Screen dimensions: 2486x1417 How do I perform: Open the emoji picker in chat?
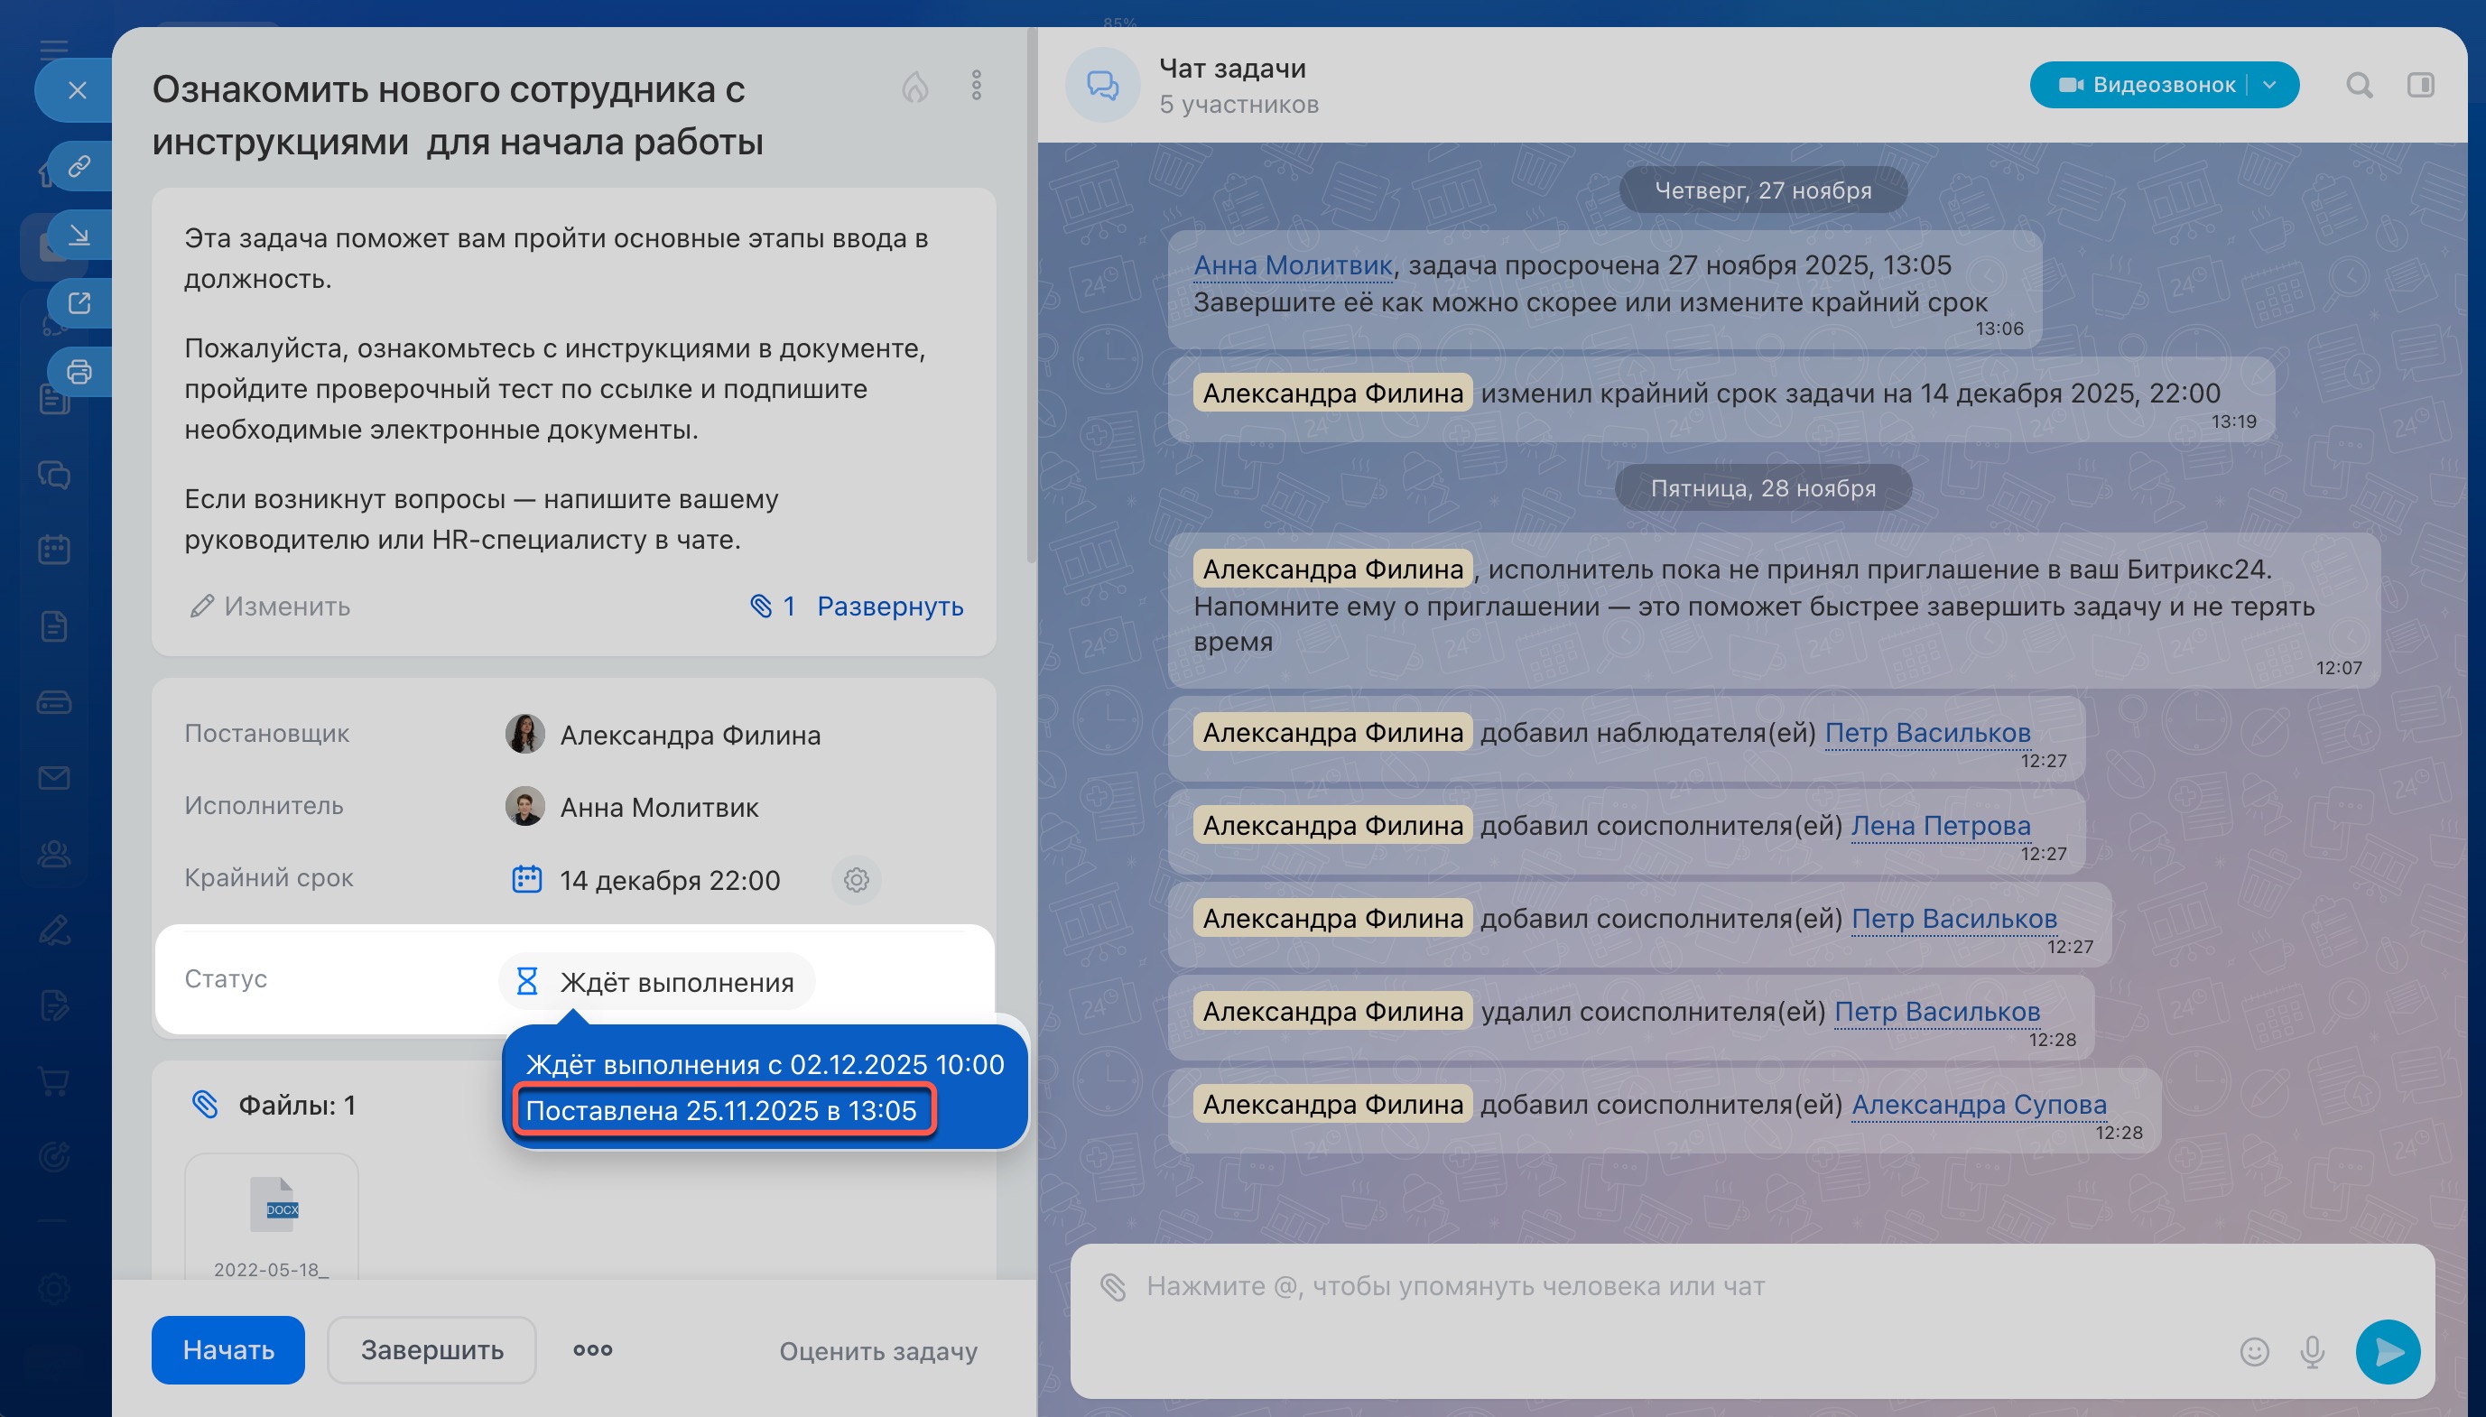pyautogui.click(x=2253, y=1352)
